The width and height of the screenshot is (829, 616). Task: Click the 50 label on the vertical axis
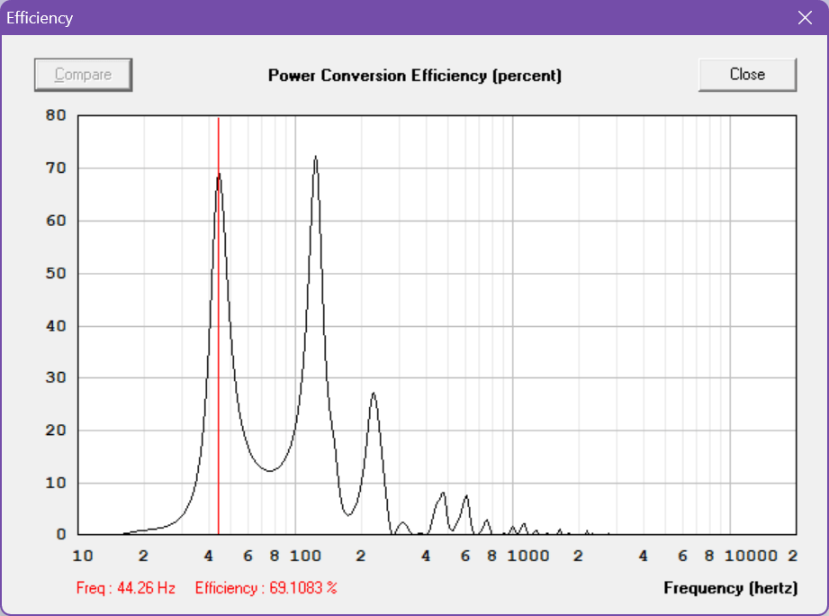click(56, 274)
